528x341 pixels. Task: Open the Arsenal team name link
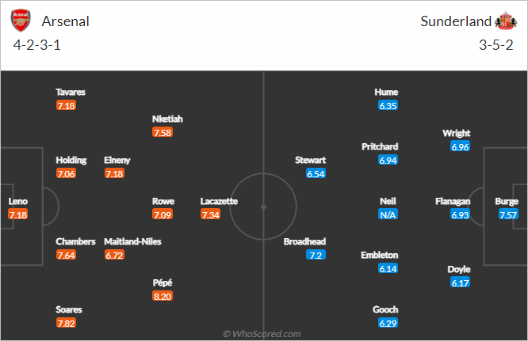(x=65, y=21)
